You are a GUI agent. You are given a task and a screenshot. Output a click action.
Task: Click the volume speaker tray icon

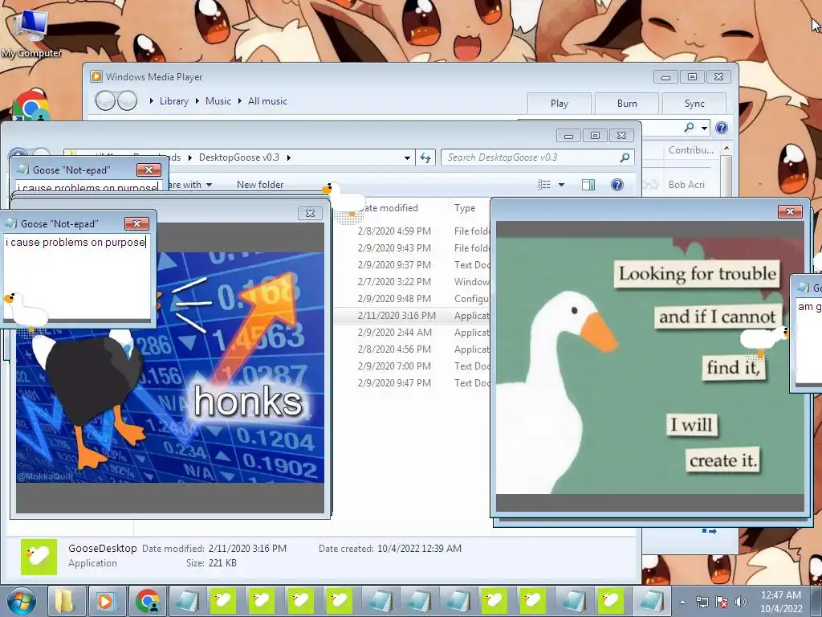740,603
